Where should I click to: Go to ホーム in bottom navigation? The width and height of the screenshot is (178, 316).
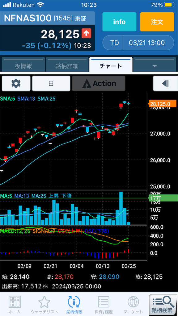coord(15,305)
